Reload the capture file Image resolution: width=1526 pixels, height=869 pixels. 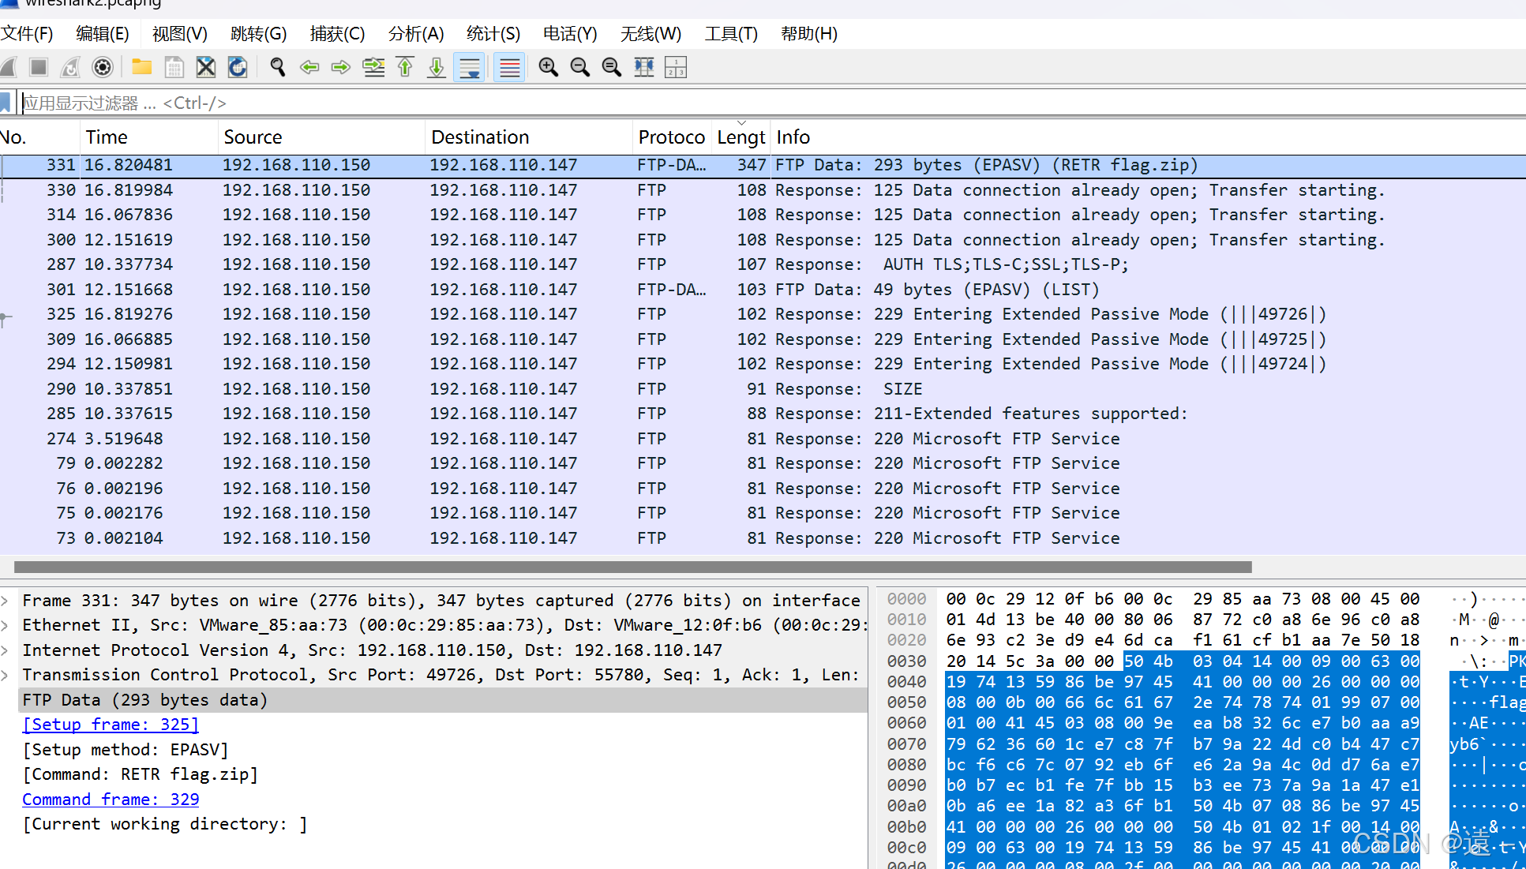click(237, 67)
